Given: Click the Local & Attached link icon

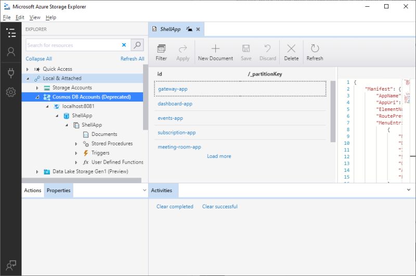Looking at the screenshot, I should pos(37,78).
